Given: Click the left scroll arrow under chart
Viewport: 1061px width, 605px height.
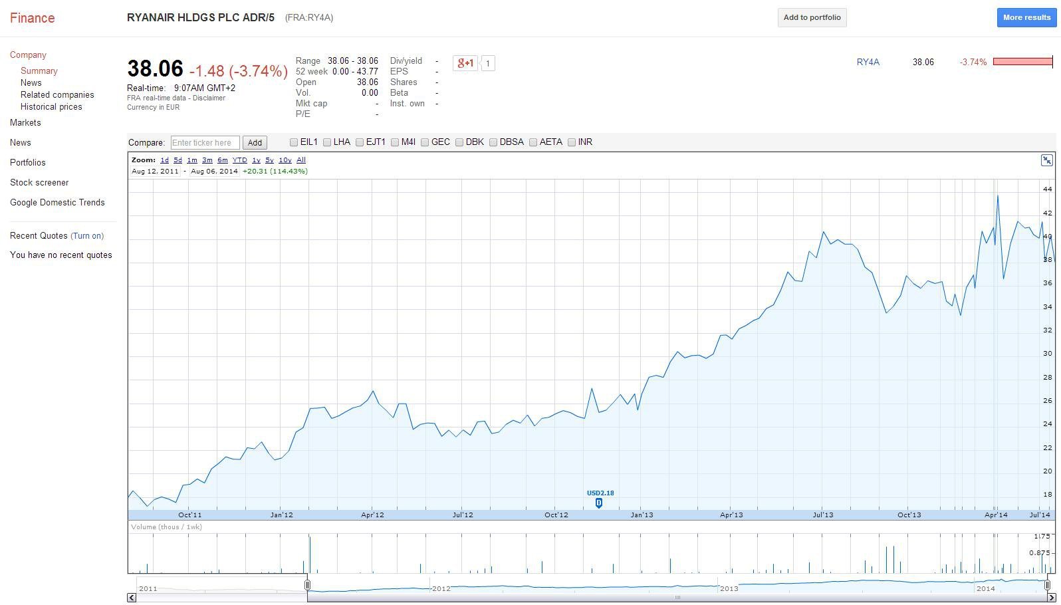Looking at the screenshot, I should coord(132,597).
